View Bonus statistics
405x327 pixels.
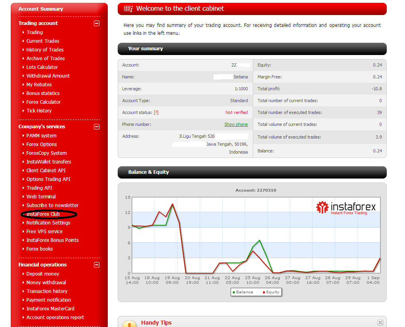(43, 93)
